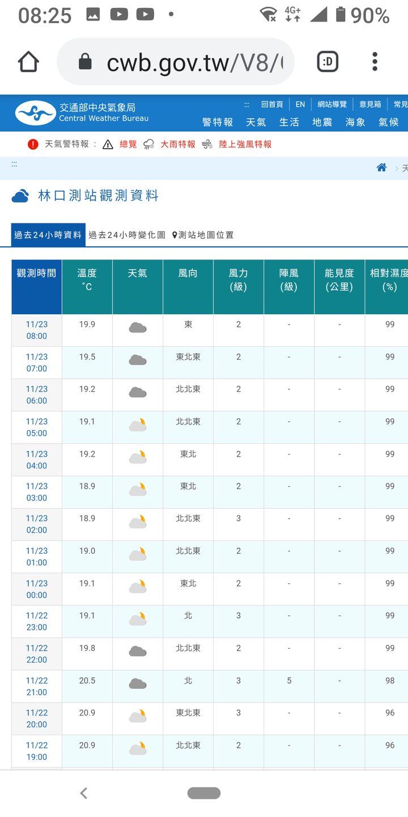
Task: Click the 溫度 °C column header
Action: [x=87, y=287]
